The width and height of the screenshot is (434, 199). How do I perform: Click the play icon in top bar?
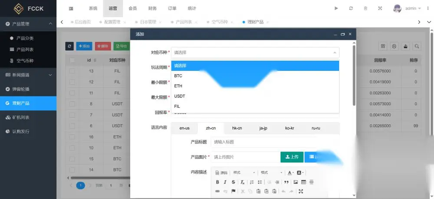click(336, 8)
